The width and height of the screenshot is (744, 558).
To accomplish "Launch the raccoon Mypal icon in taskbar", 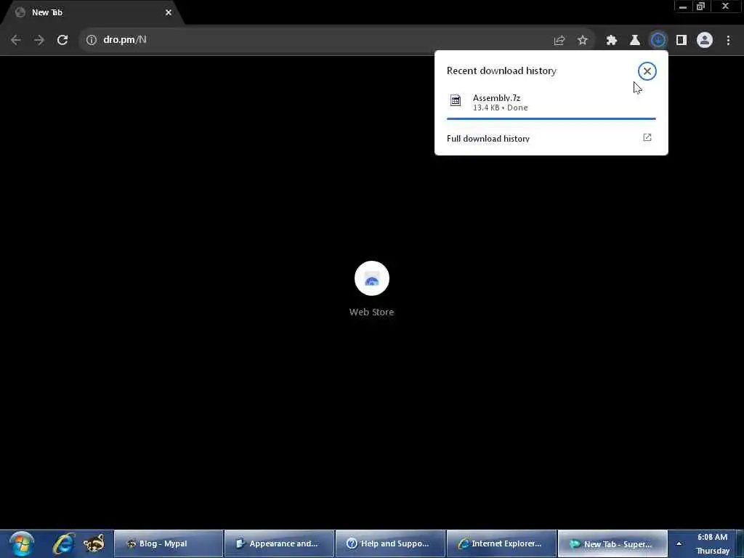I will point(94,543).
